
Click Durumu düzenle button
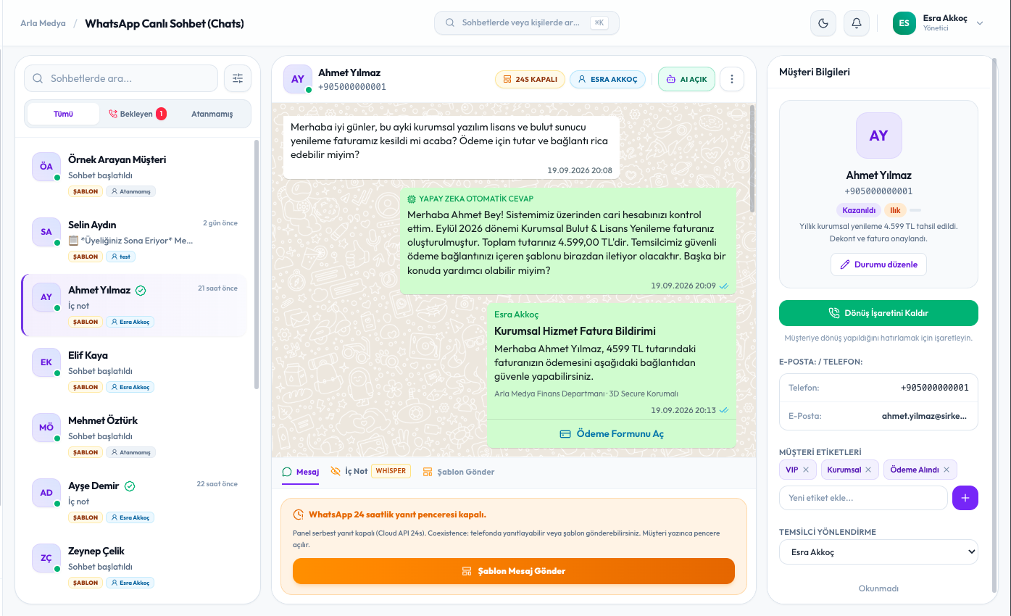pos(878,265)
